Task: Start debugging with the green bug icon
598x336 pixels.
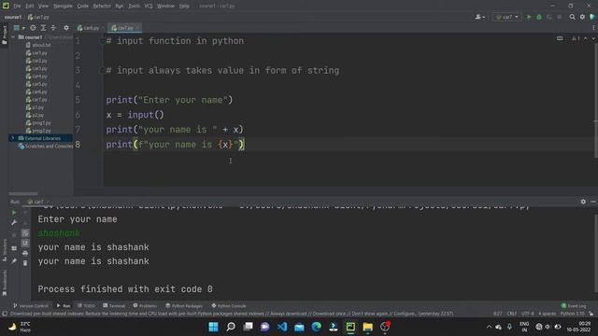Action: click(539, 17)
